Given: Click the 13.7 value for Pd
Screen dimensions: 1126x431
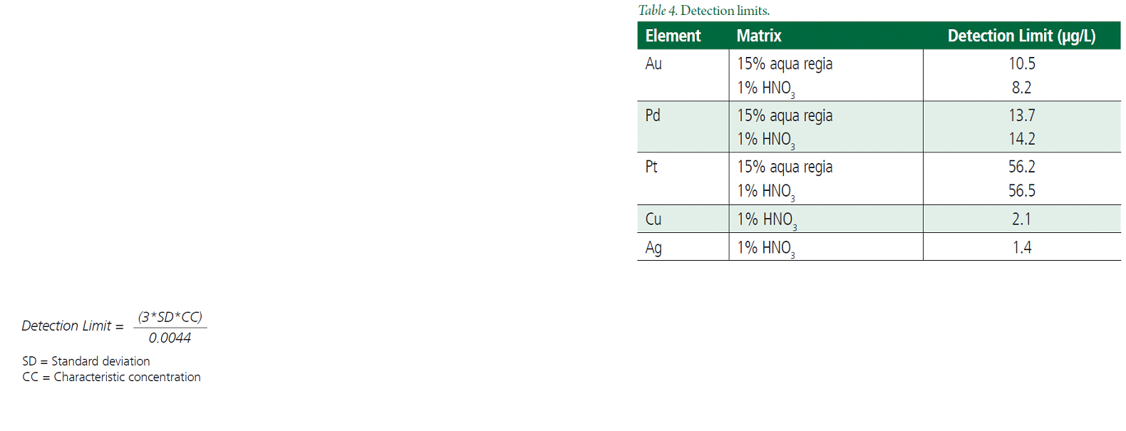Looking at the screenshot, I should (x=1021, y=115).
